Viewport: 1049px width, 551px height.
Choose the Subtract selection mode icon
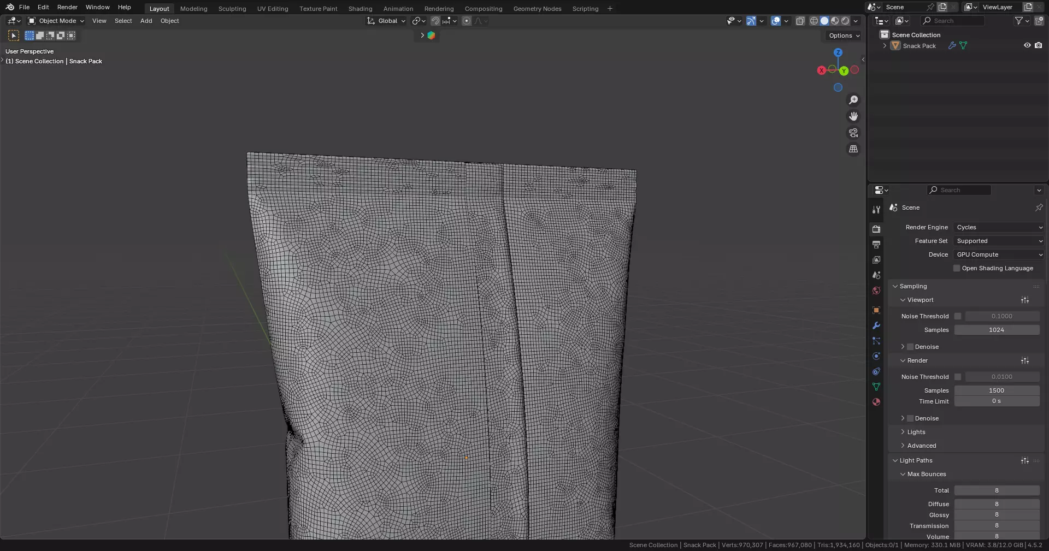[x=50, y=35]
